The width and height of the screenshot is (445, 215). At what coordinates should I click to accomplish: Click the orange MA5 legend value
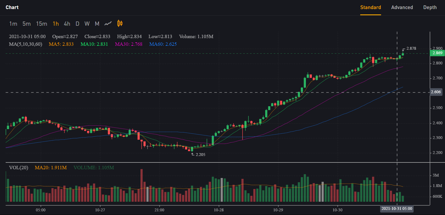click(x=61, y=44)
